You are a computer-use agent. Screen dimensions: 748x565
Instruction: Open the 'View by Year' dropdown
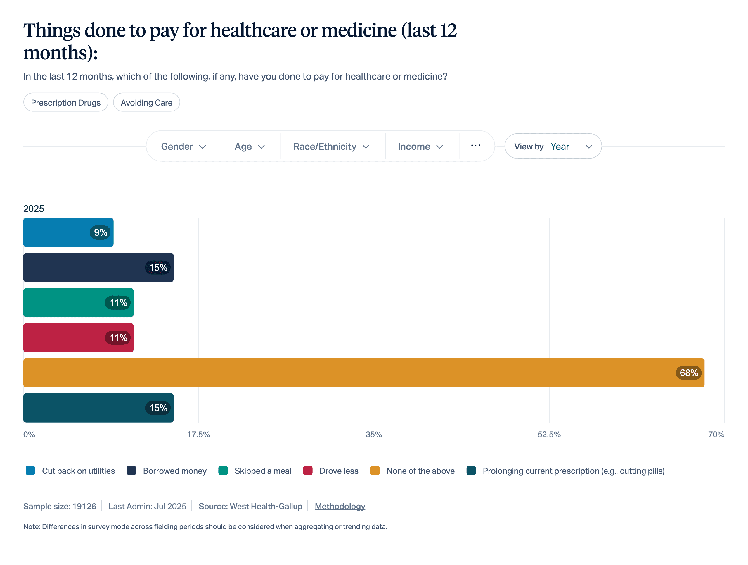tap(553, 147)
